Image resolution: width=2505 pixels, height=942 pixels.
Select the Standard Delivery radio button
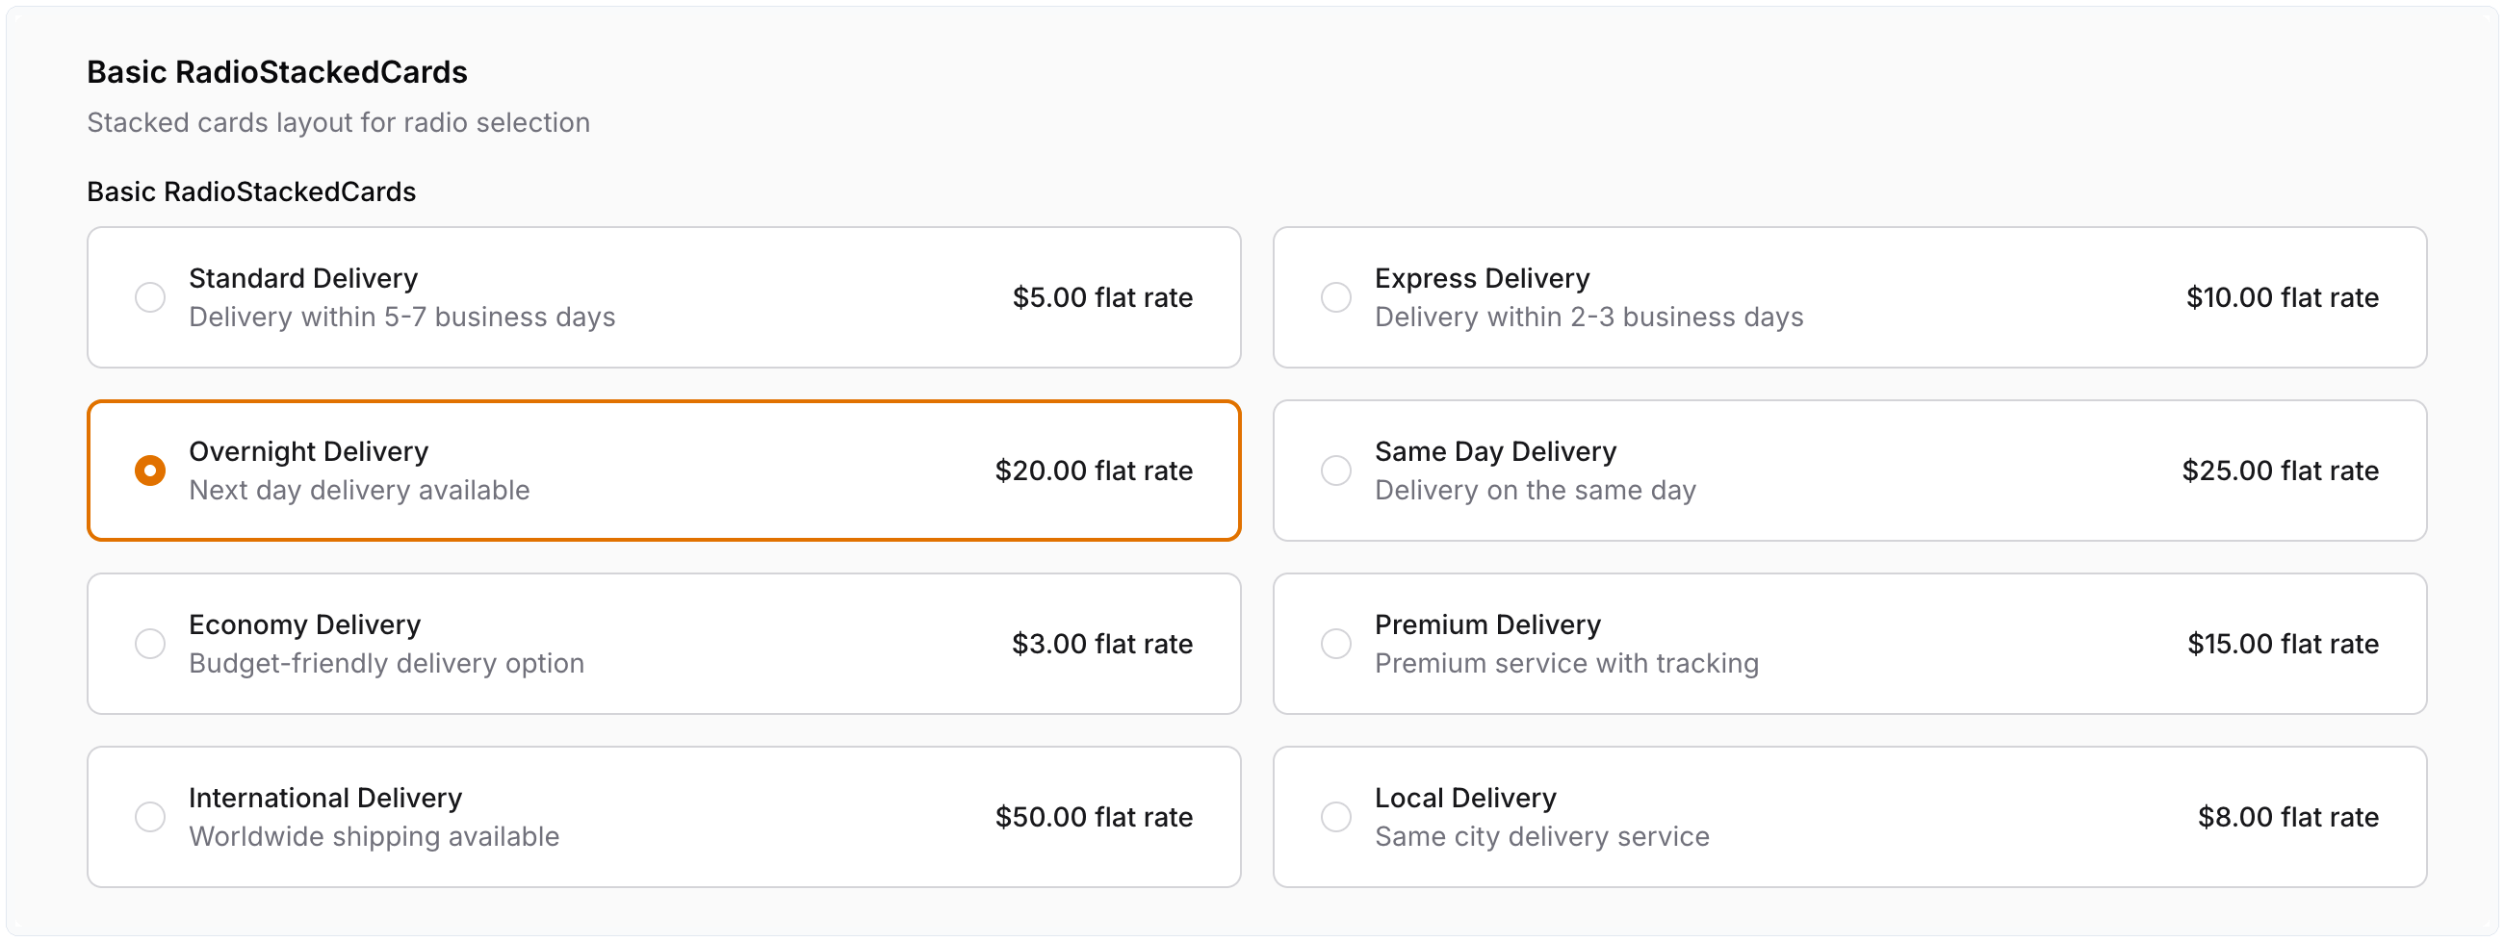150,297
